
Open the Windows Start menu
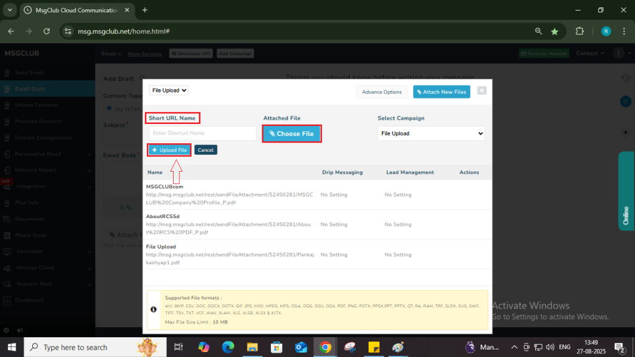(12, 347)
